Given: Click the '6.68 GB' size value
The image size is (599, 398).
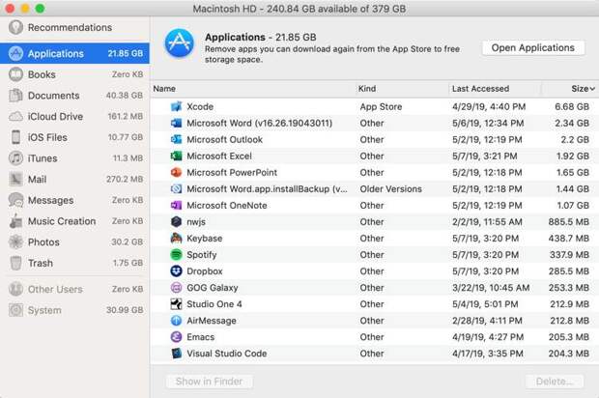Looking at the screenshot, I should pyautogui.click(x=572, y=106).
